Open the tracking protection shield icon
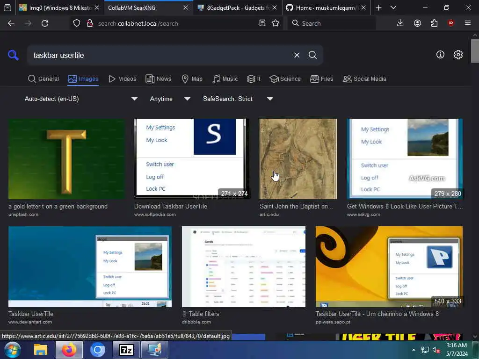This screenshot has height=359, width=479. (77, 23)
